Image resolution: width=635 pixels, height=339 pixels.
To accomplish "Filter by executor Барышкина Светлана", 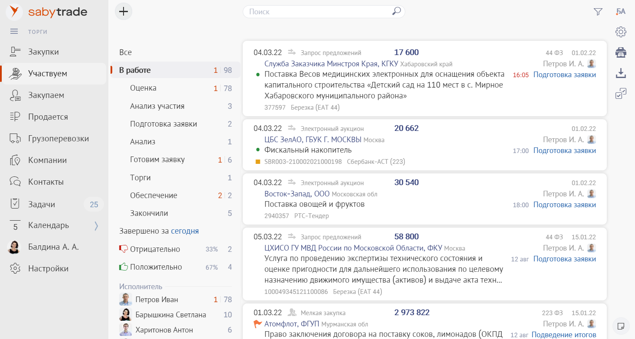I will pos(170,315).
